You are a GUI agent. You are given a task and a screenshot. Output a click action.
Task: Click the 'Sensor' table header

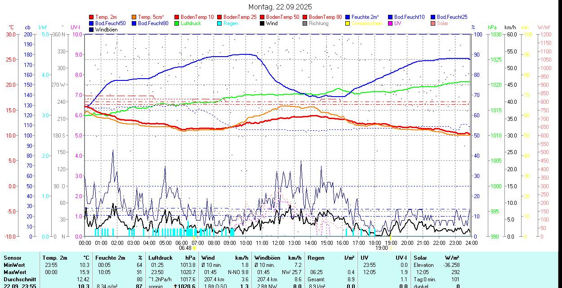pos(12,258)
